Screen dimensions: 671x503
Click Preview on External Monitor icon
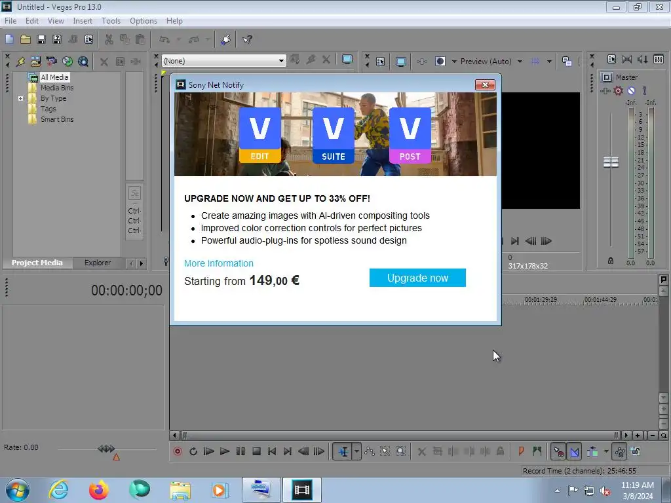(400, 62)
